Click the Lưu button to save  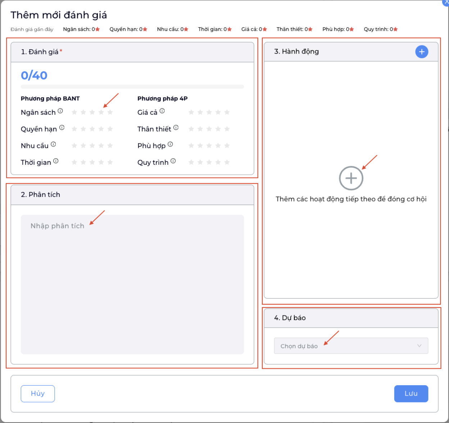coord(411,394)
